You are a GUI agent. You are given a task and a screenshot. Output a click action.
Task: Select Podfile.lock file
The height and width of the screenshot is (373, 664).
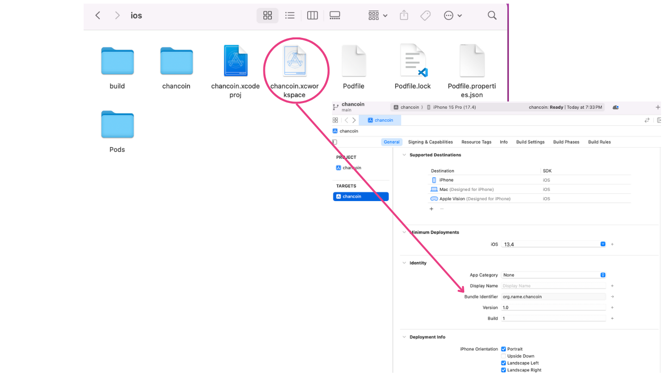413,61
